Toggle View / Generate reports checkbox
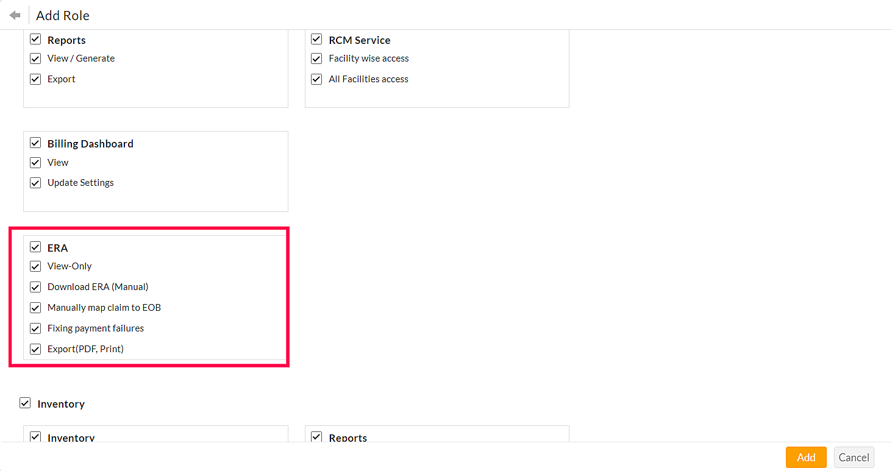Screen dimensions: 892x471 35,58
